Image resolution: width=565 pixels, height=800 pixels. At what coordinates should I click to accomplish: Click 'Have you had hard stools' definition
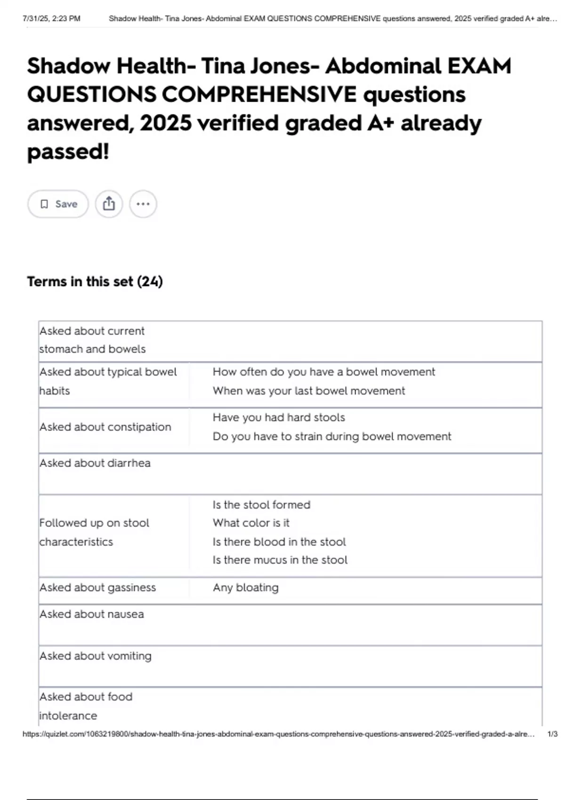279,417
